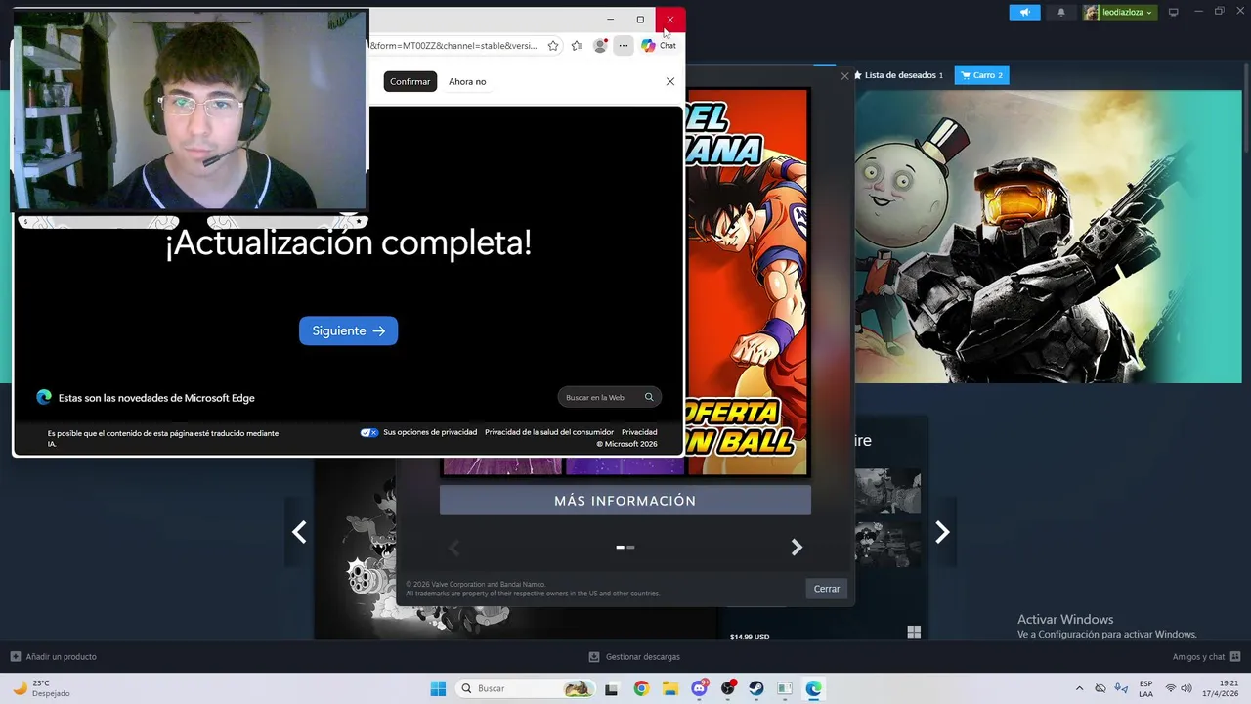Screen dimensions: 1251x704
Task: Open Gestionar descargas in Steam
Action: coord(634,657)
